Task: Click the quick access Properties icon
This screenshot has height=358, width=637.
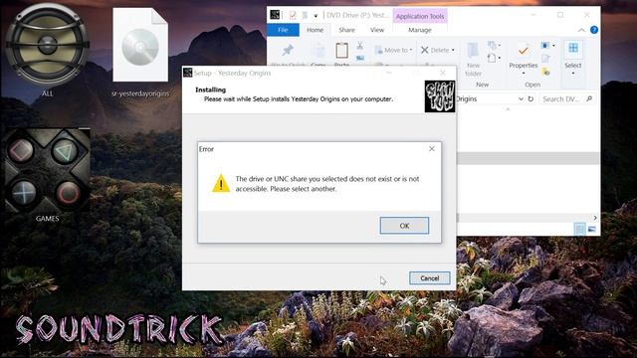Action: [x=293, y=16]
